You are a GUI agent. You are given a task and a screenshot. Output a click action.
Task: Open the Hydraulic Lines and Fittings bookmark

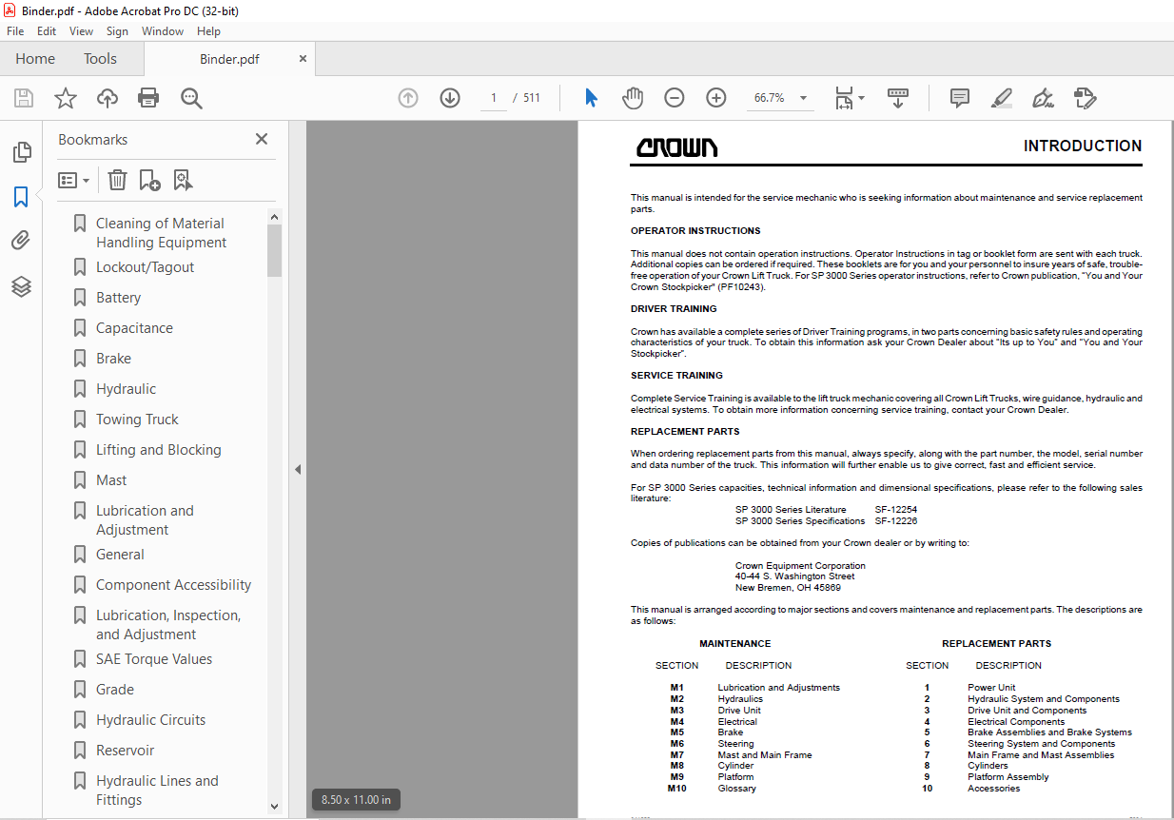[x=157, y=791]
